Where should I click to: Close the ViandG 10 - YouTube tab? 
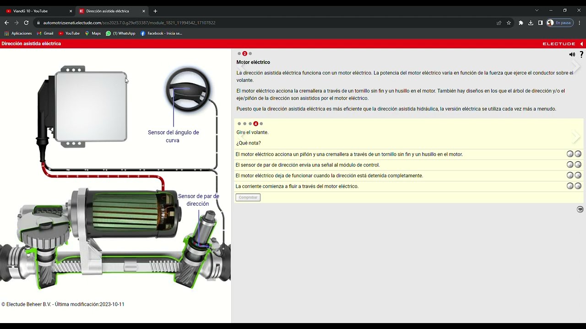[71, 11]
